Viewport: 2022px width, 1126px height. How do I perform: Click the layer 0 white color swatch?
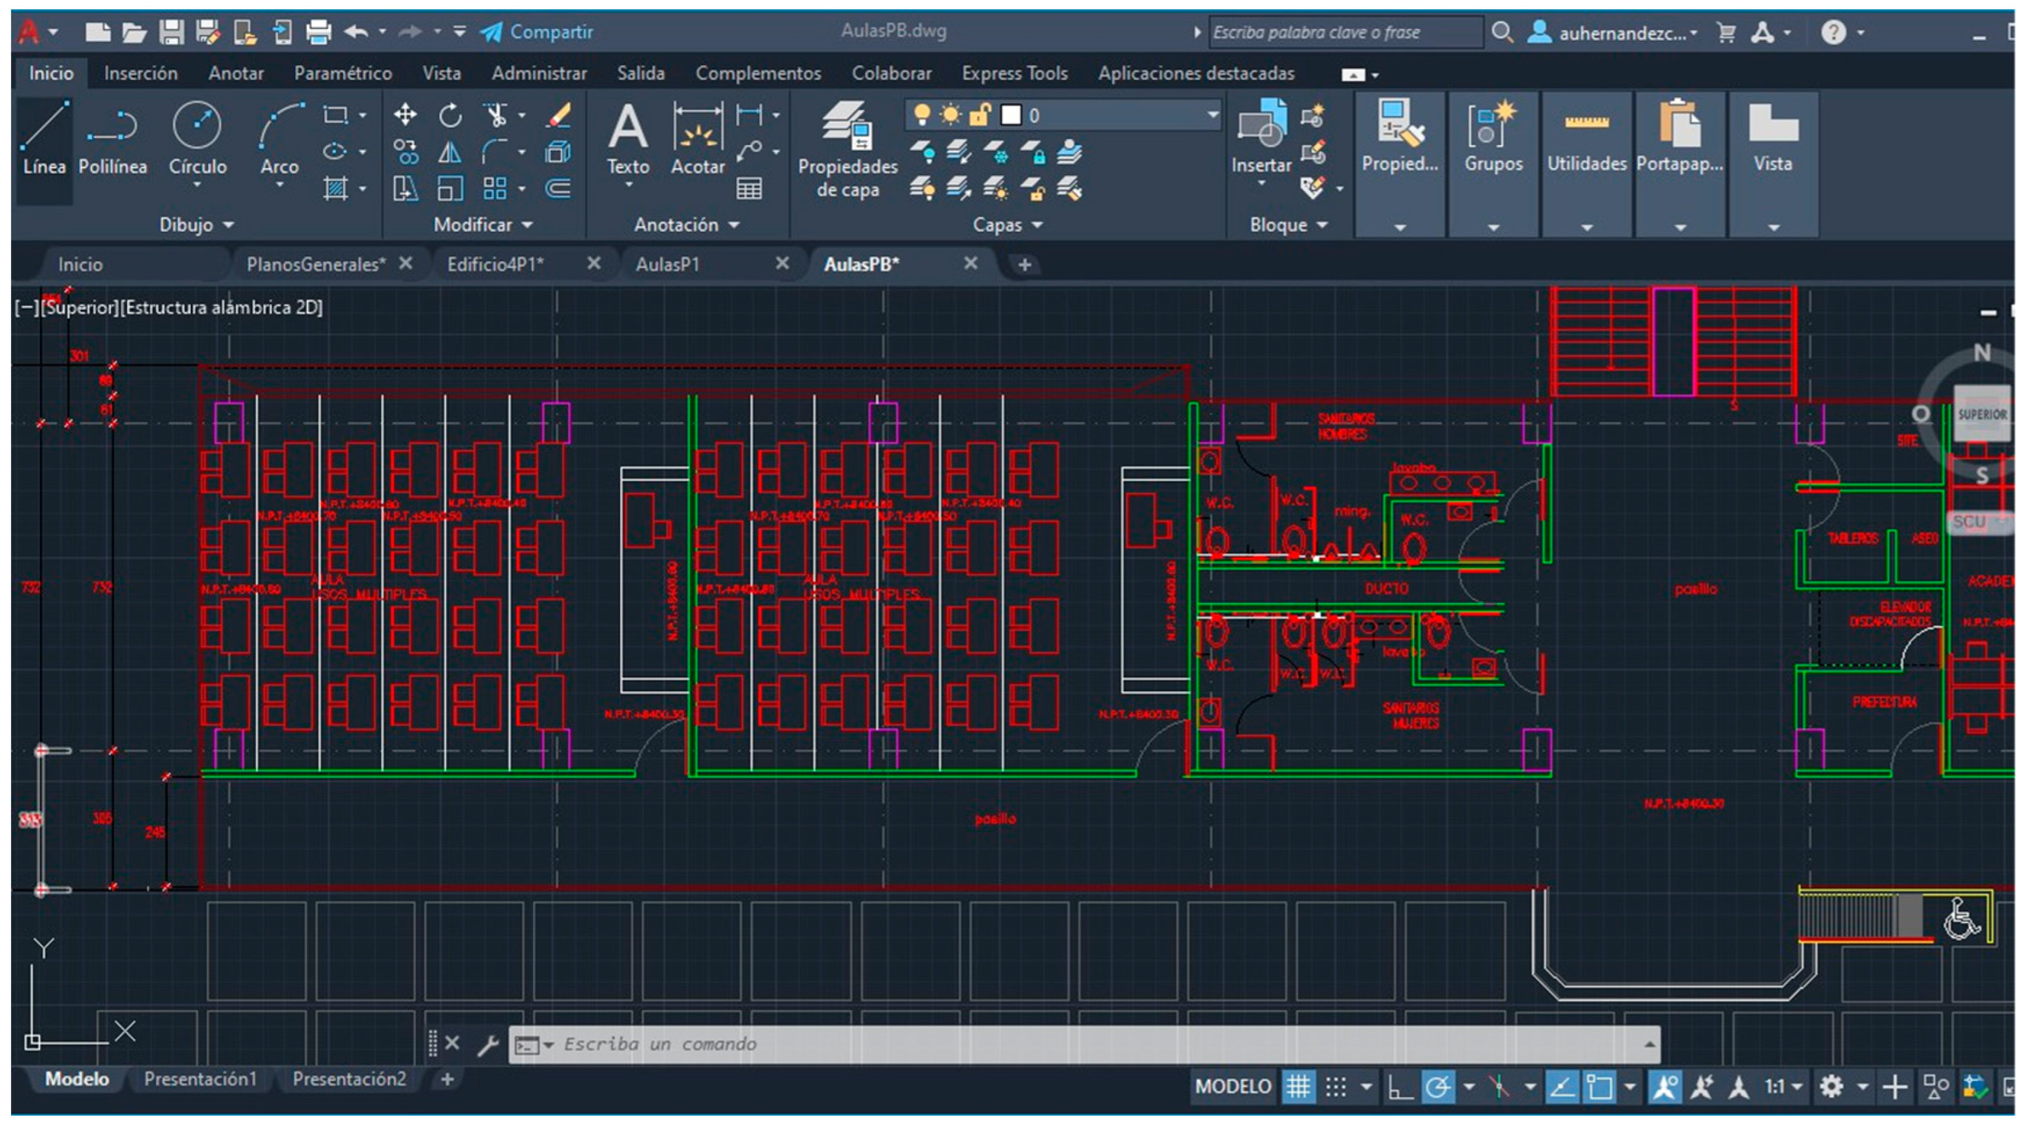(x=1011, y=115)
